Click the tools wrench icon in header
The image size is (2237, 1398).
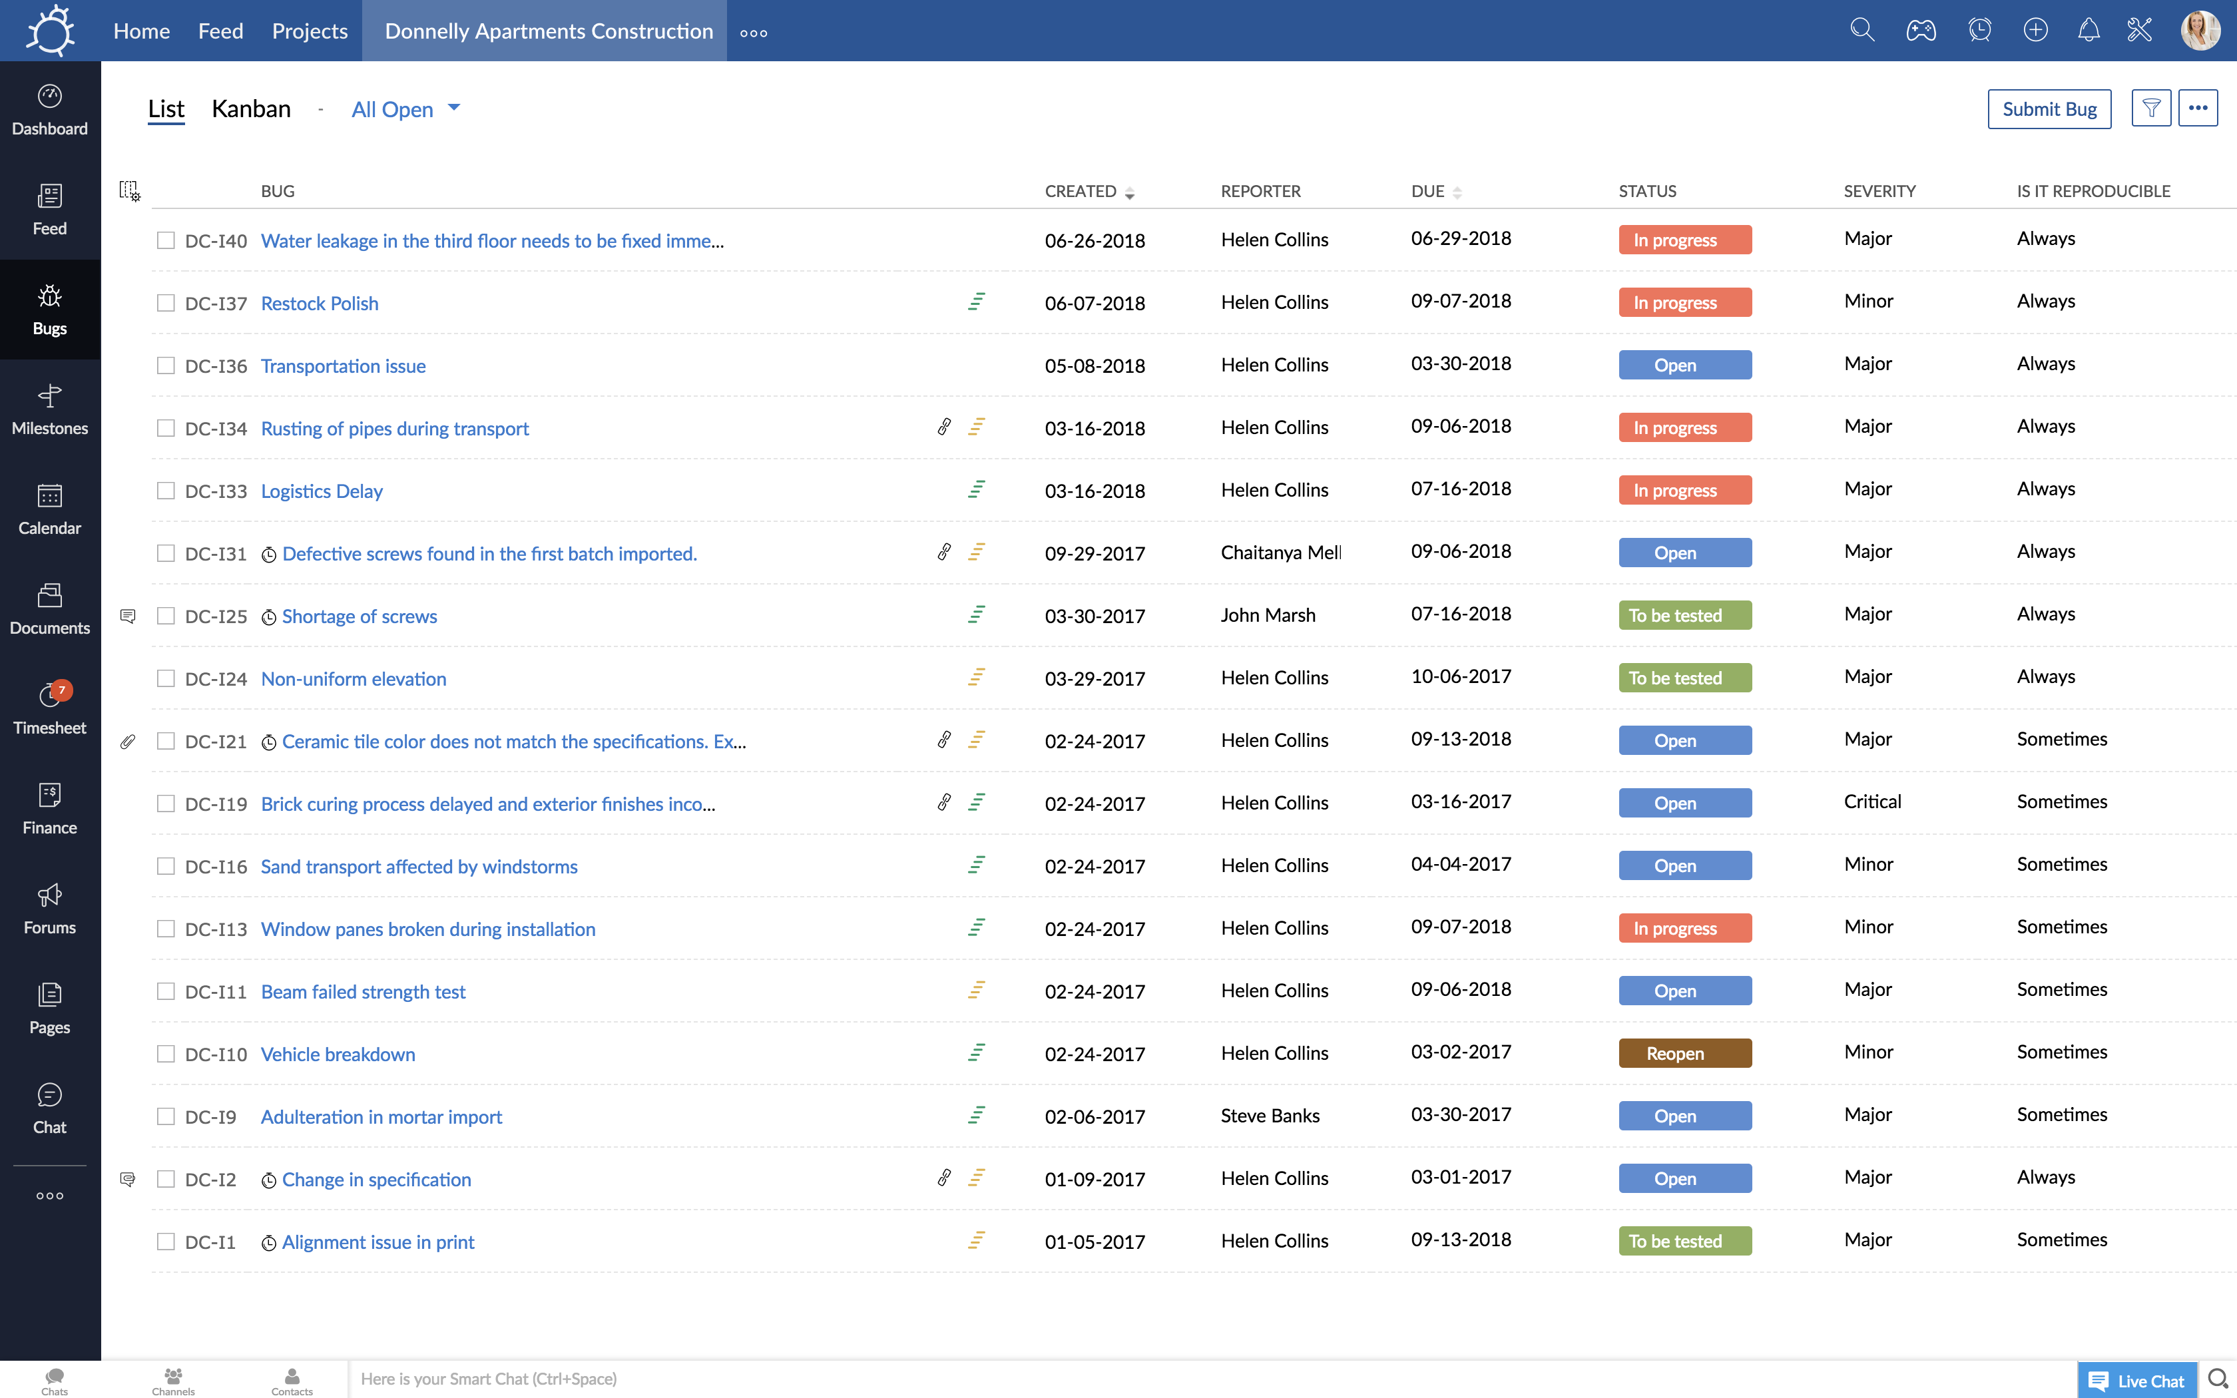(x=2139, y=31)
